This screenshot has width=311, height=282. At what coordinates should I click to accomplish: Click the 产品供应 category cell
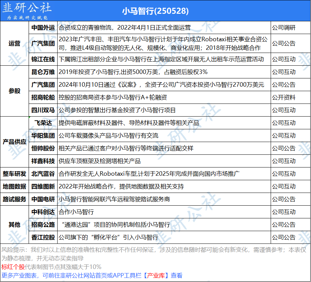click(14, 142)
